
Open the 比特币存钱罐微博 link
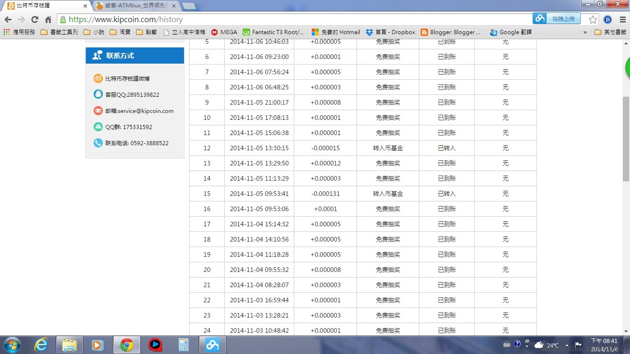point(127,79)
